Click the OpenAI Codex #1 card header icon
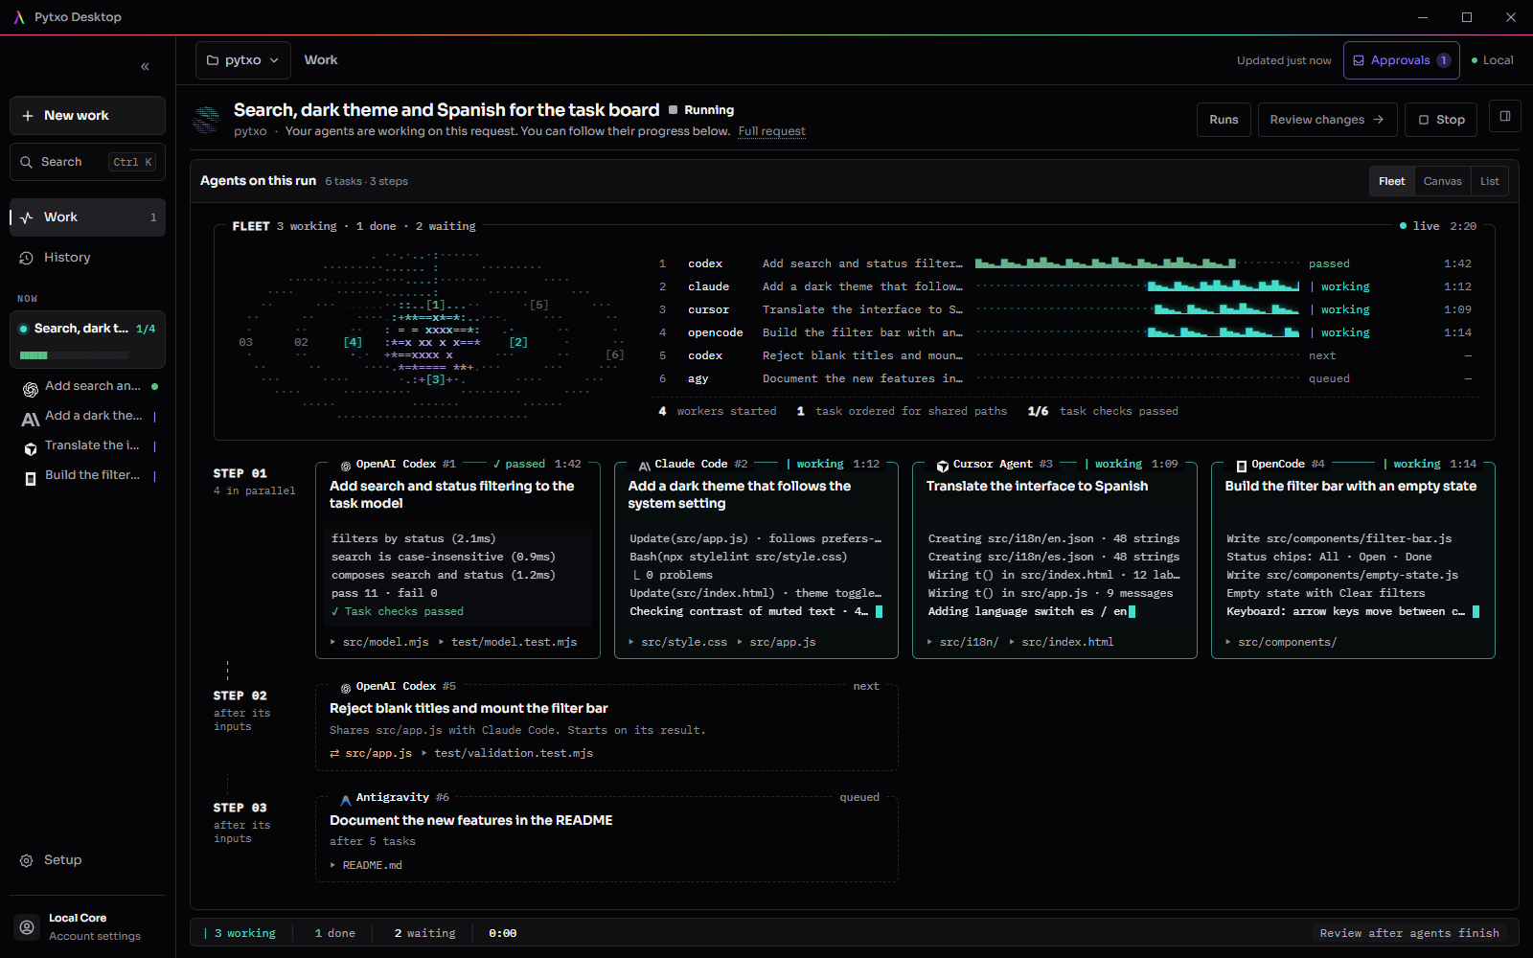Image resolution: width=1533 pixels, height=958 pixels. click(x=346, y=466)
